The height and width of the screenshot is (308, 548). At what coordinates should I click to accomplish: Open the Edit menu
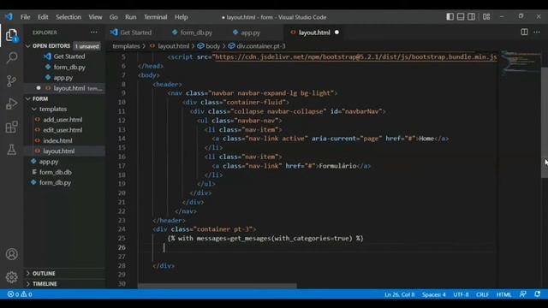(x=43, y=17)
